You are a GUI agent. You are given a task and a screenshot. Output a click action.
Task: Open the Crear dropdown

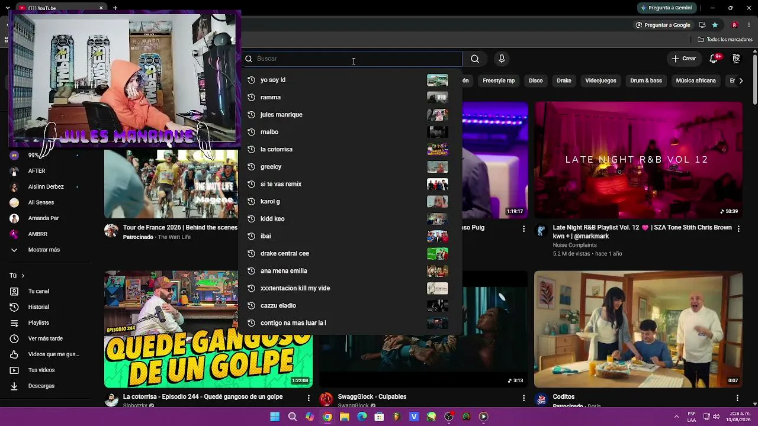pos(683,59)
